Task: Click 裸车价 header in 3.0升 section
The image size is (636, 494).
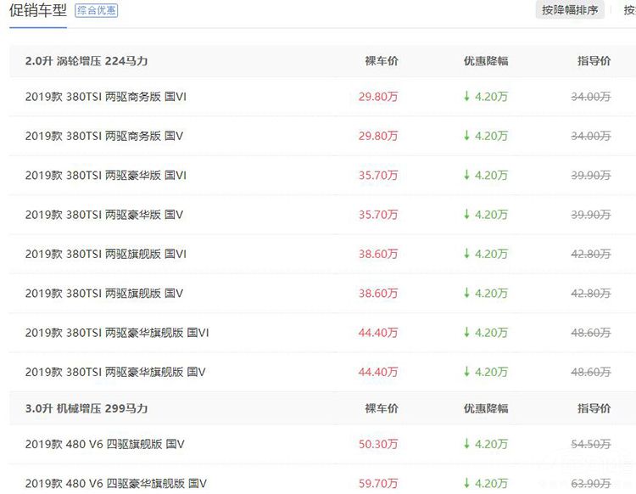Action: 382,408
